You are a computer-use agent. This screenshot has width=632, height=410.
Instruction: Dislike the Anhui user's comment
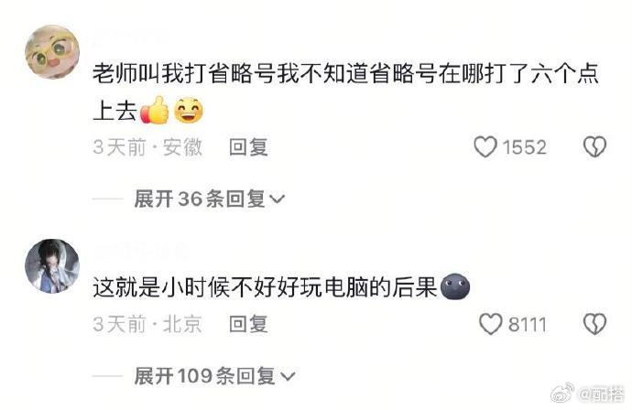(x=595, y=147)
